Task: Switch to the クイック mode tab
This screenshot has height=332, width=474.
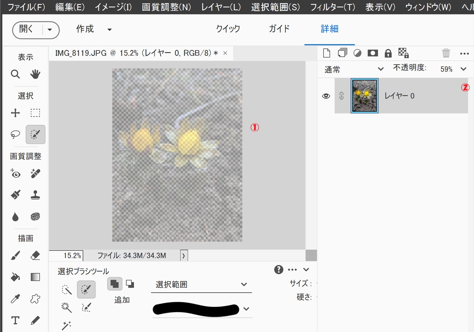Action: tap(228, 29)
